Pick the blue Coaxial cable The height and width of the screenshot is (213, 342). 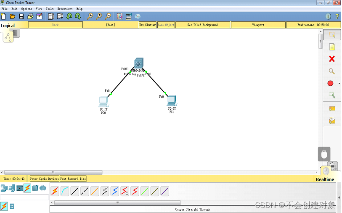point(115,191)
